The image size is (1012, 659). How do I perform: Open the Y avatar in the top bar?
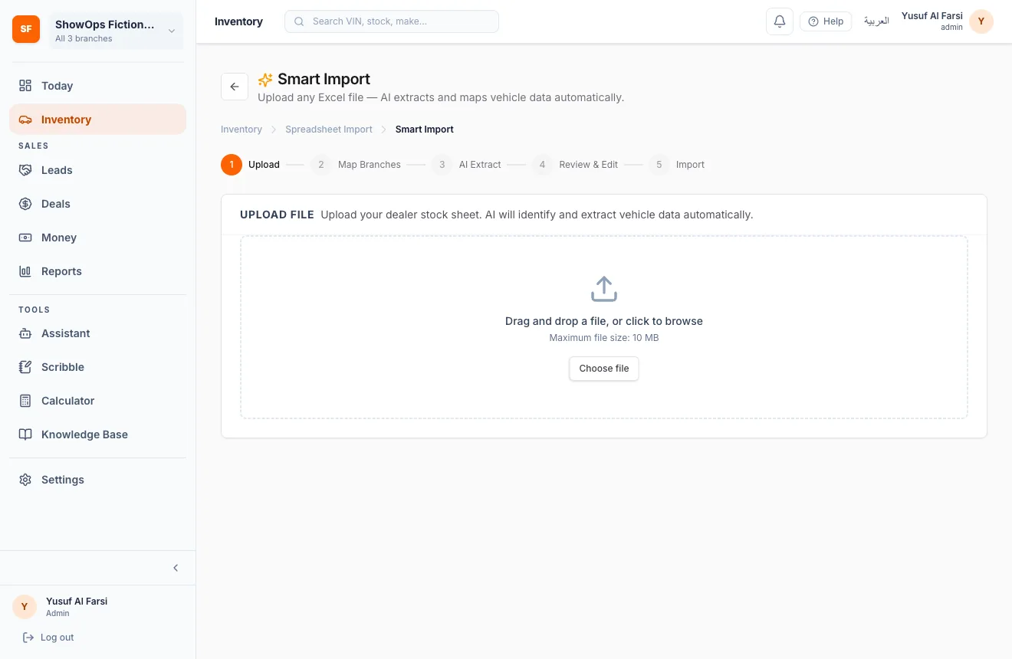pyautogui.click(x=981, y=21)
